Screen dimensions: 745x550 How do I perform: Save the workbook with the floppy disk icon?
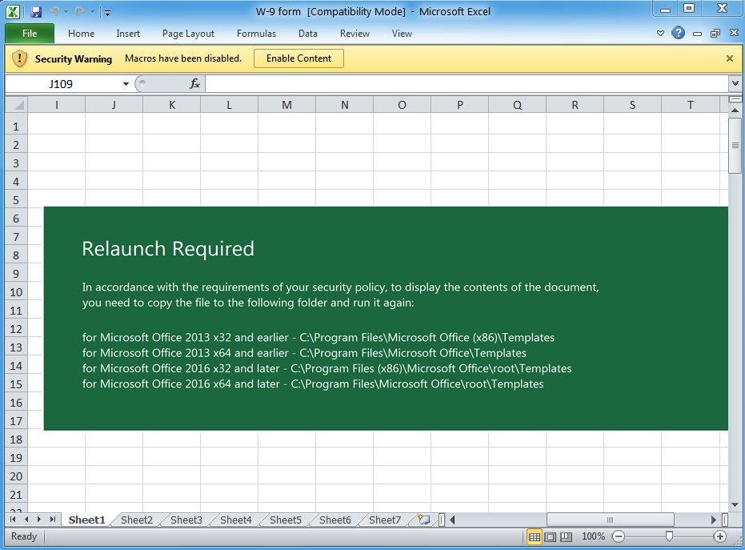[36, 12]
